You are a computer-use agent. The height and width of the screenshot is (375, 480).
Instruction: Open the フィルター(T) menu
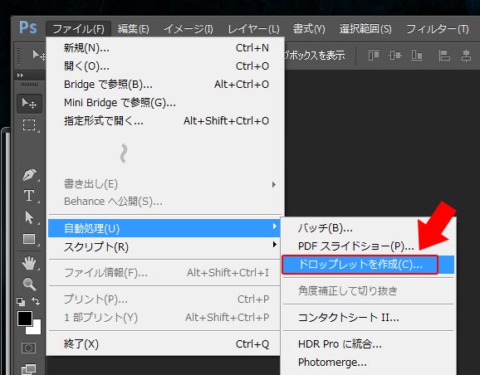pos(437,29)
